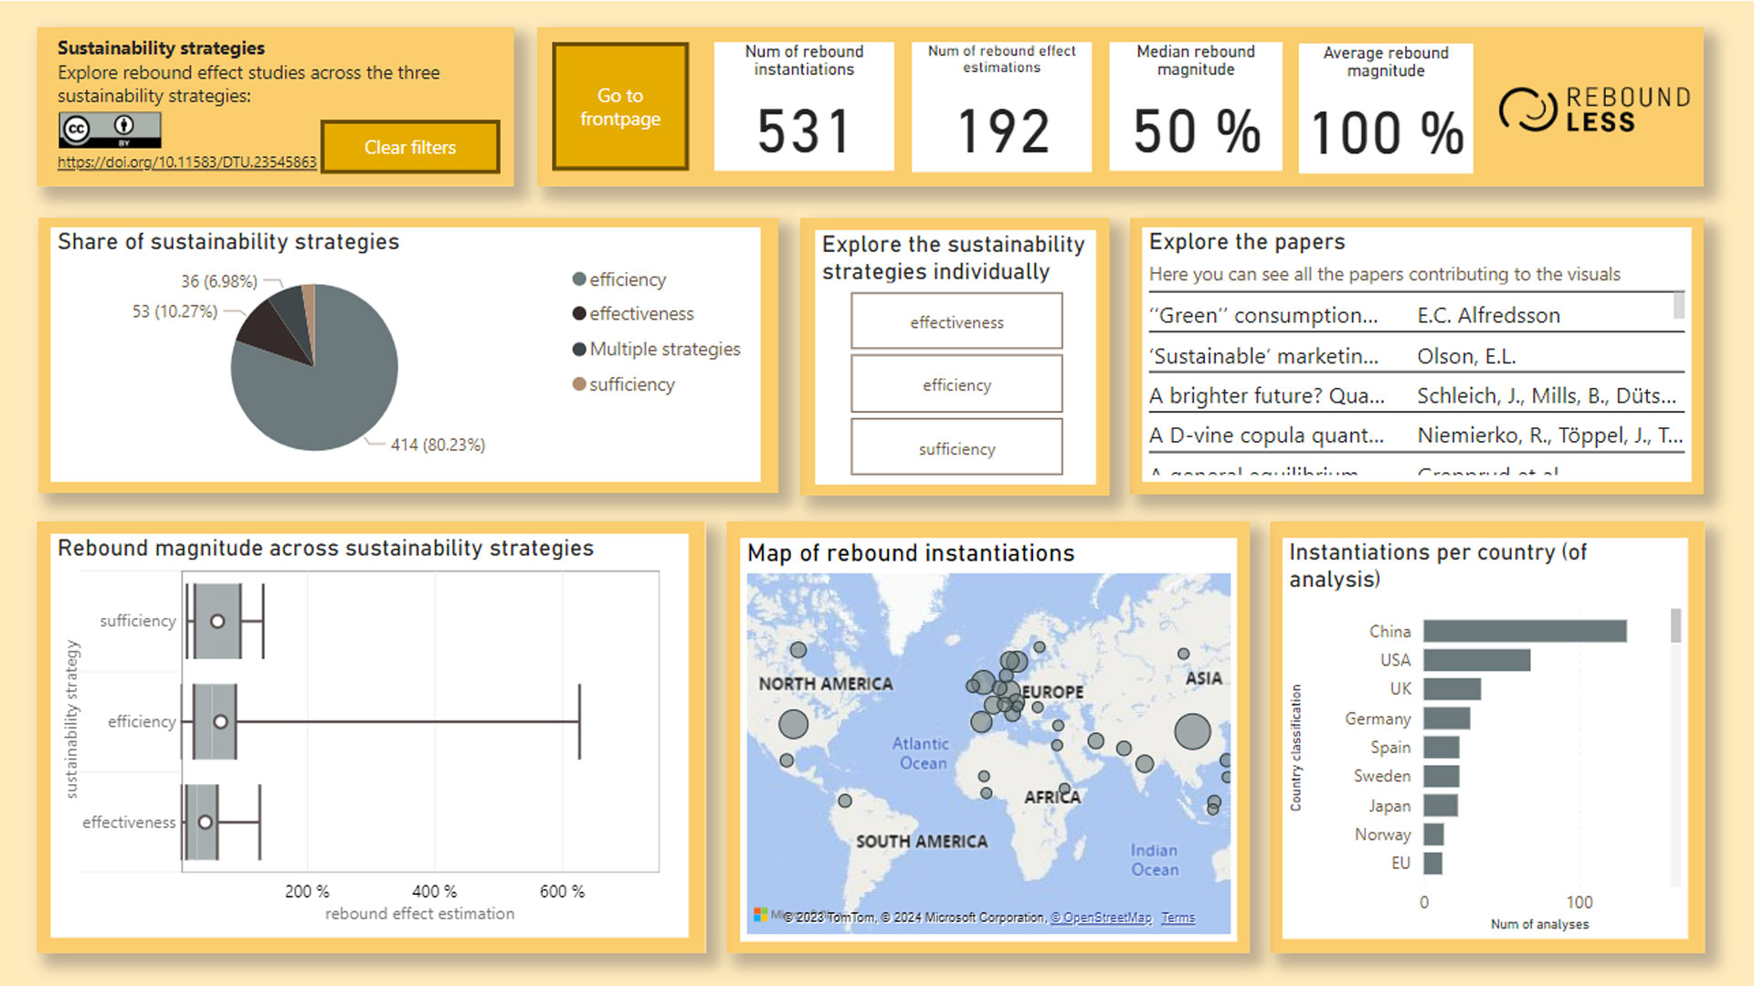The width and height of the screenshot is (1754, 986).
Task: Click the USA bar in country chart
Action: [1476, 659]
